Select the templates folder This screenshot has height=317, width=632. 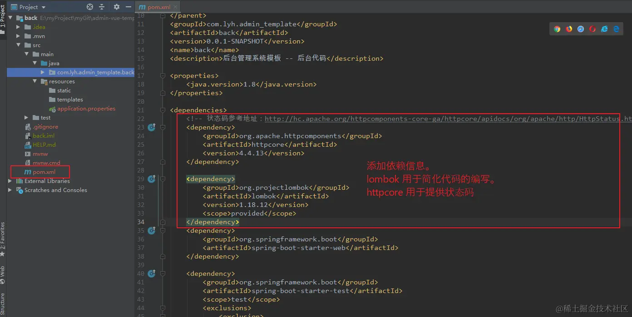[70, 100]
